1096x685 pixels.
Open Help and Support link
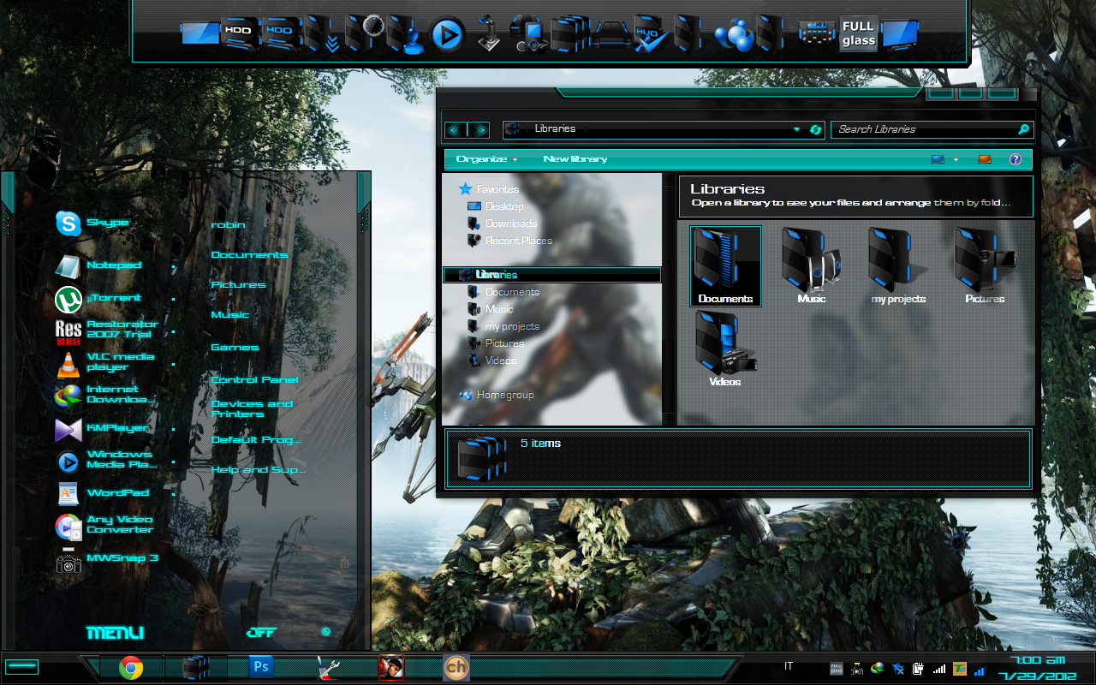[x=258, y=470]
